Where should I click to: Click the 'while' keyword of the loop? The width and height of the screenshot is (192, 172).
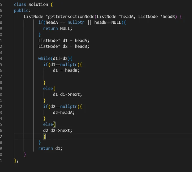click(x=44, y=59)
